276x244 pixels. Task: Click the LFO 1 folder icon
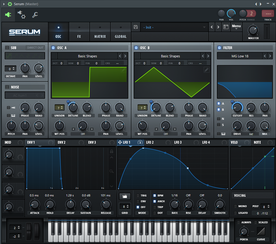[x=125, y=196]
